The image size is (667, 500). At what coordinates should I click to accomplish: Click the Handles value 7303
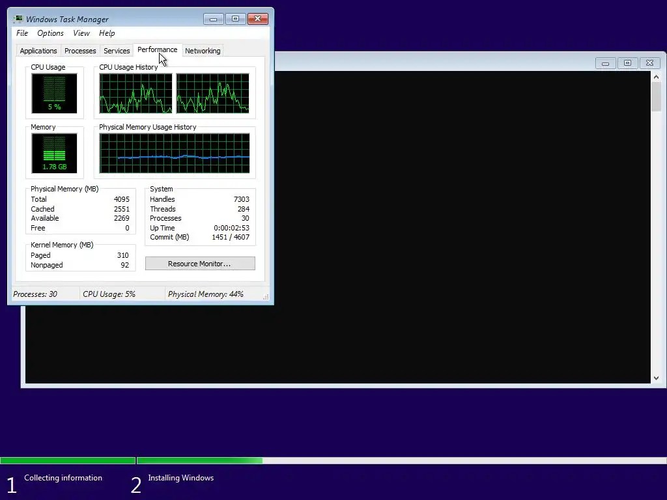[242, 199]
